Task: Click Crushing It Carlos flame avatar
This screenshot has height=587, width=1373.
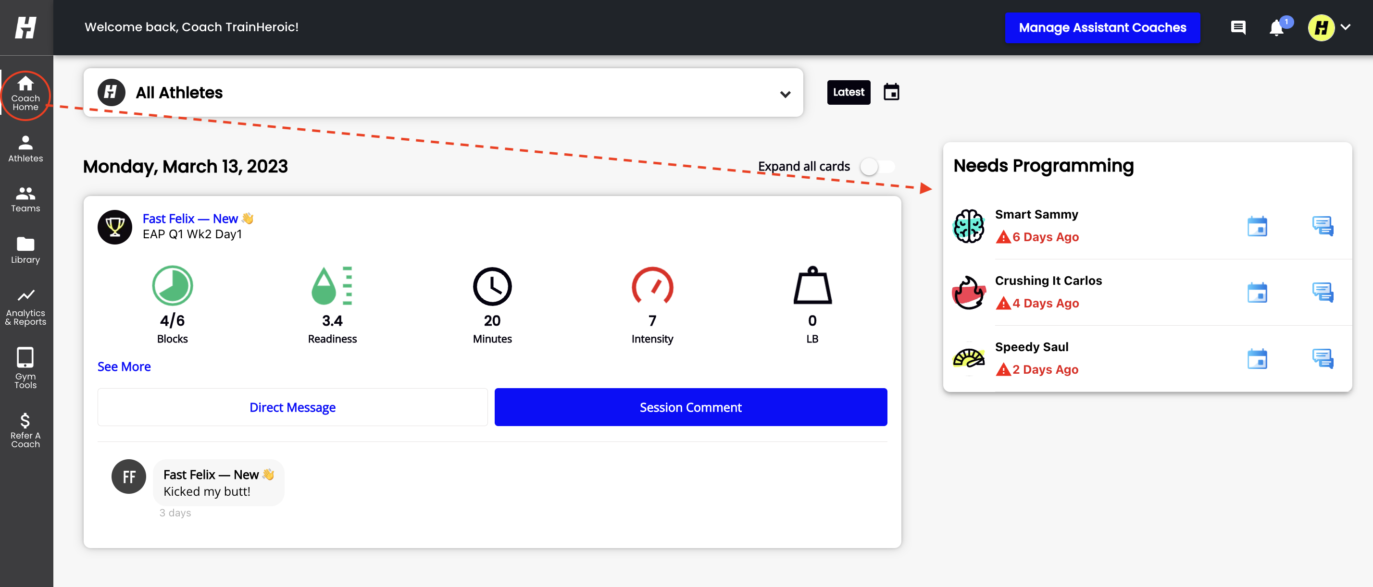Action: click(x=968, y=292)
